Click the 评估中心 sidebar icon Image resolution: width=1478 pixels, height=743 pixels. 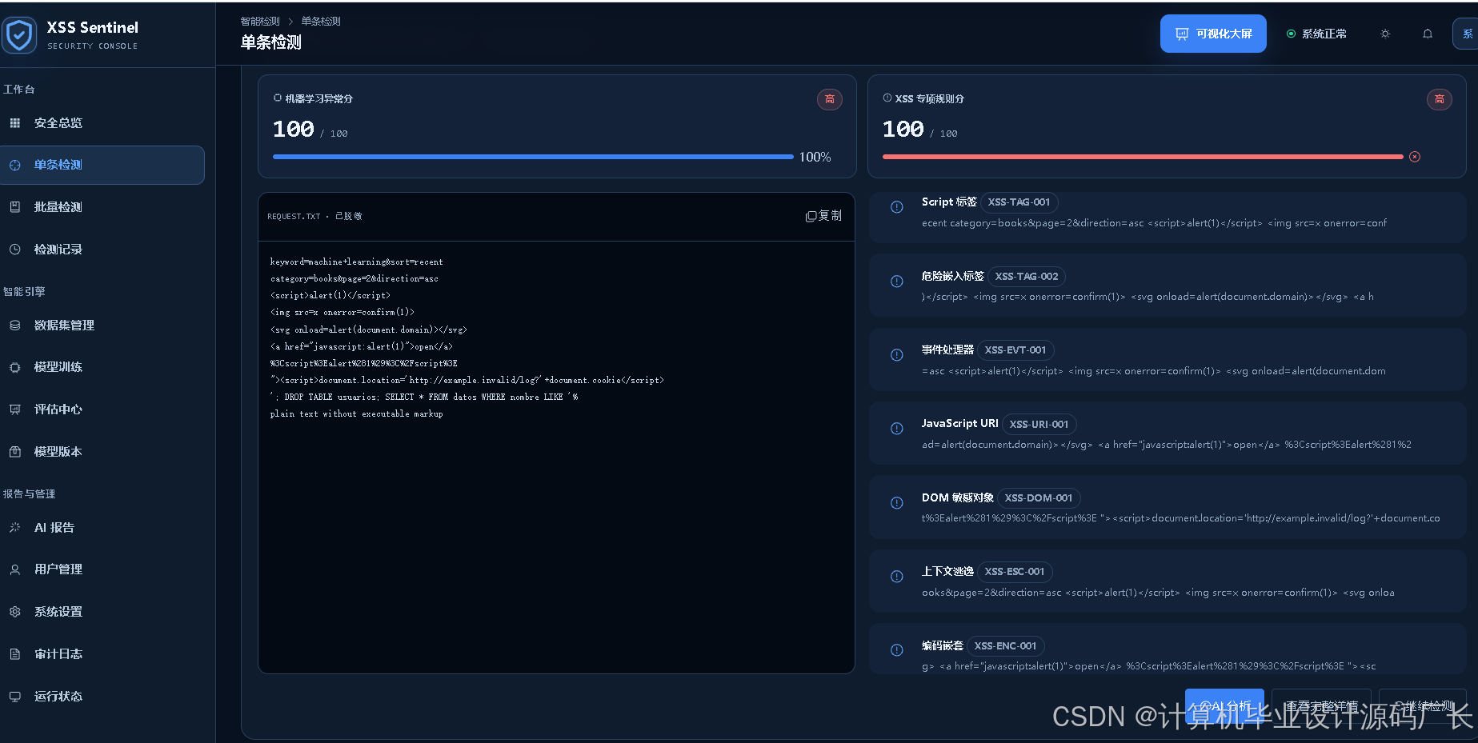[14, 409]
